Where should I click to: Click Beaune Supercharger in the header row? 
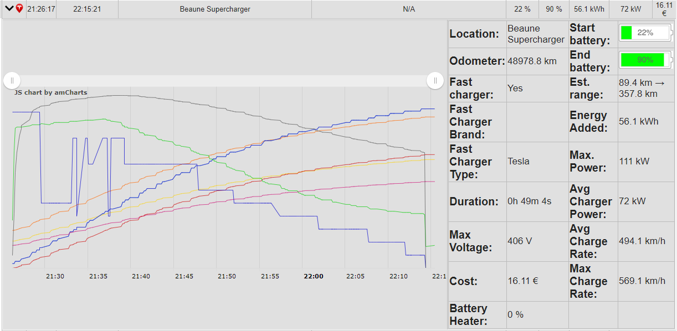coord(215,9)
